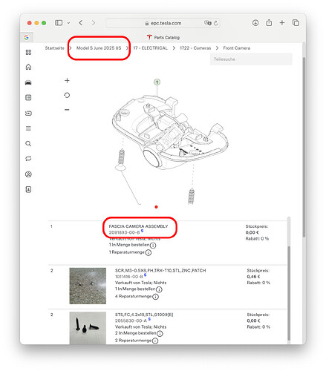Zoom out the parts diagram

coord(67,110)
